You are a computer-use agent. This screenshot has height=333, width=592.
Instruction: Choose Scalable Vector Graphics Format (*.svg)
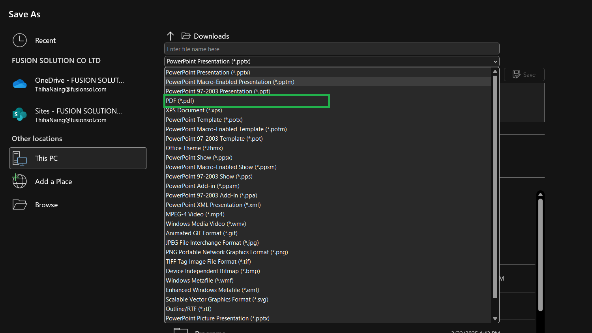[328, 300]
